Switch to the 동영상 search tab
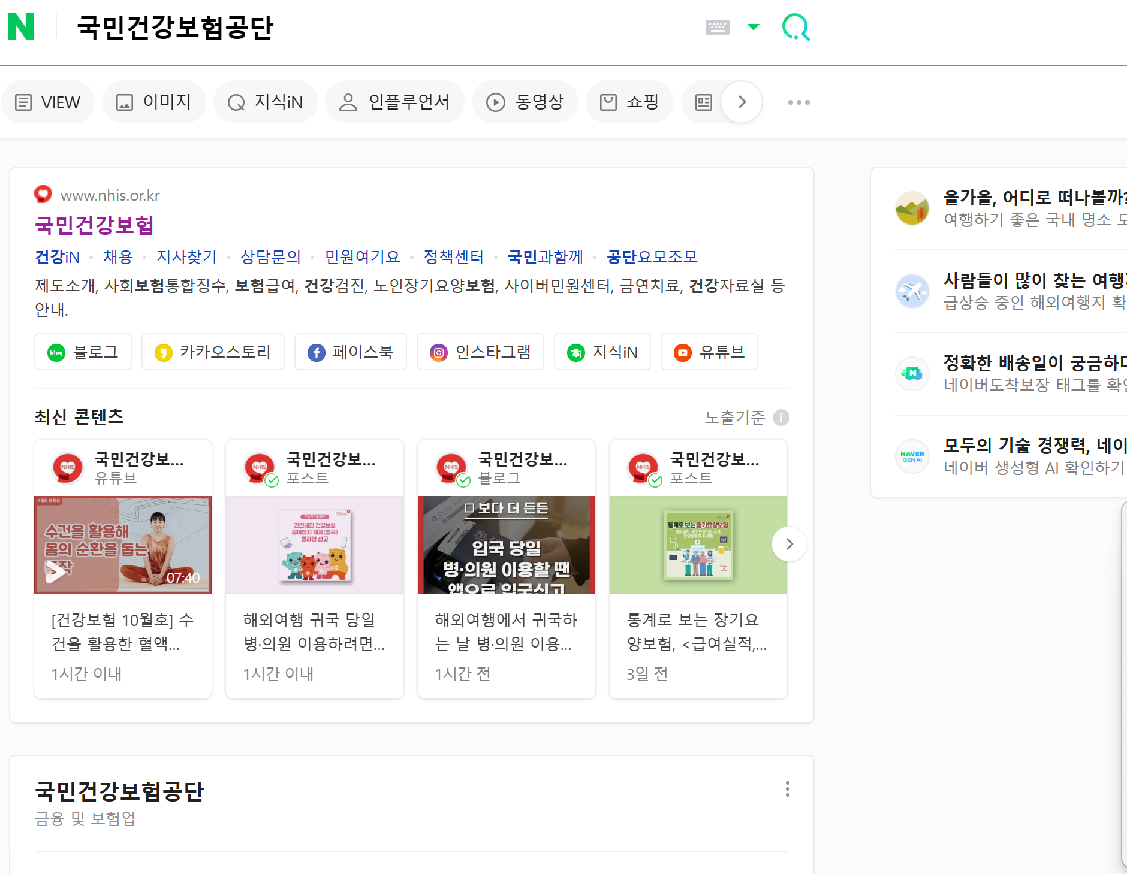 (525, 102)
